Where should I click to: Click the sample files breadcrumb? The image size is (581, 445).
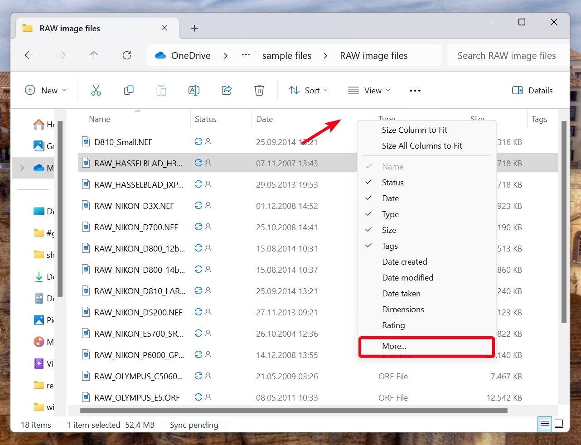tap(286, 55)
